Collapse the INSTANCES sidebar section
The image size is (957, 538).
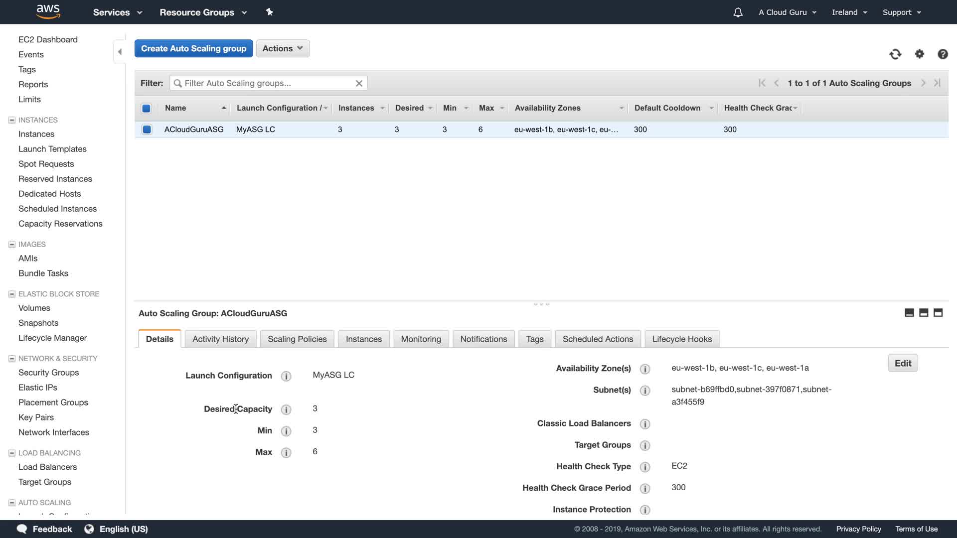point(12,120)
